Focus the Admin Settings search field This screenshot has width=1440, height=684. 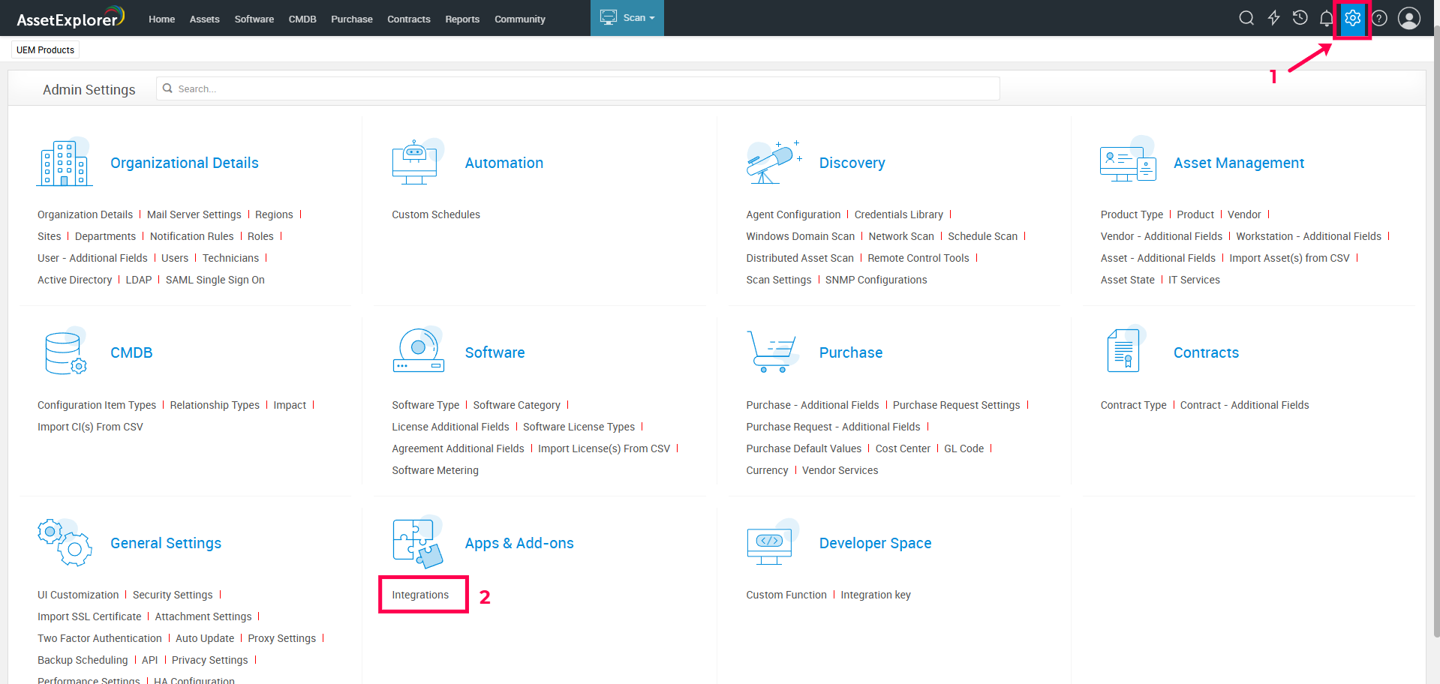(578, 88)
